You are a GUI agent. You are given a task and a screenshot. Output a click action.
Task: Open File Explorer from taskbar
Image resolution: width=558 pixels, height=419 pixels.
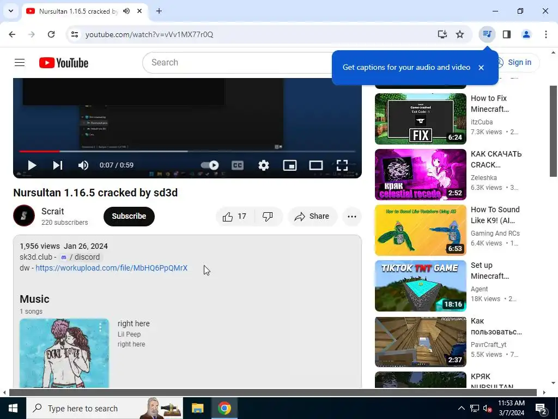pos(197,408)
